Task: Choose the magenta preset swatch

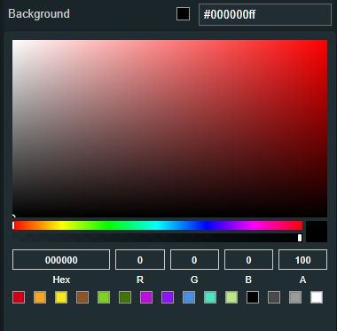Action: point(146,297)
